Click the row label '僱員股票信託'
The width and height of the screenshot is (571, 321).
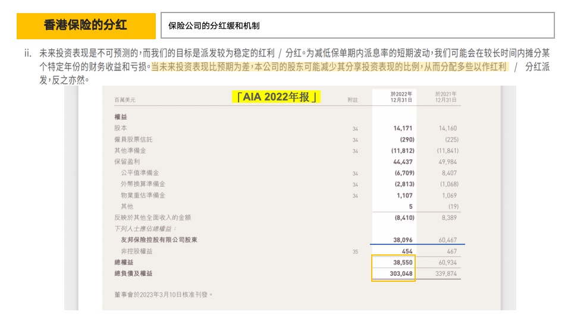(x=133, y=139)
